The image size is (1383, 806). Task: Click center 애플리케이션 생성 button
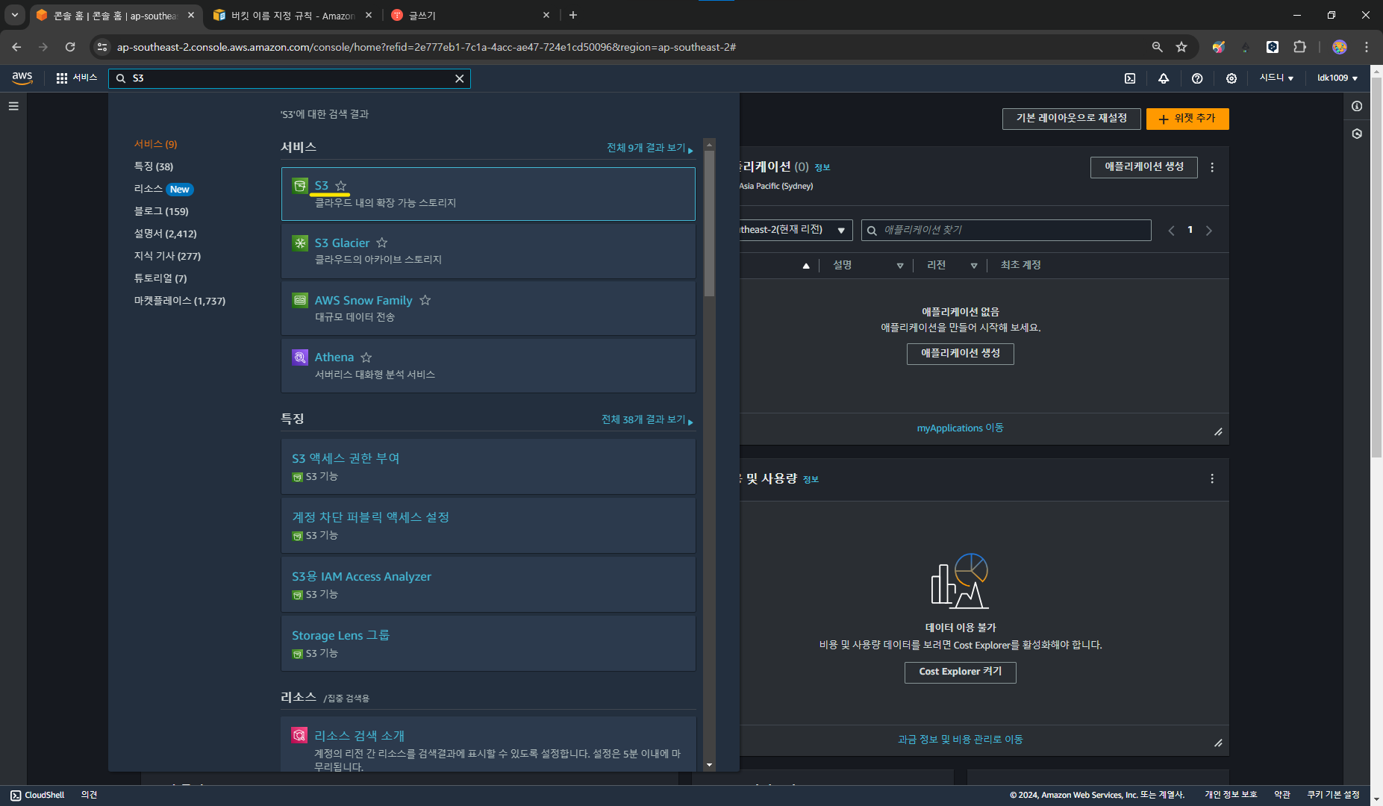click(x=961, y=354)
